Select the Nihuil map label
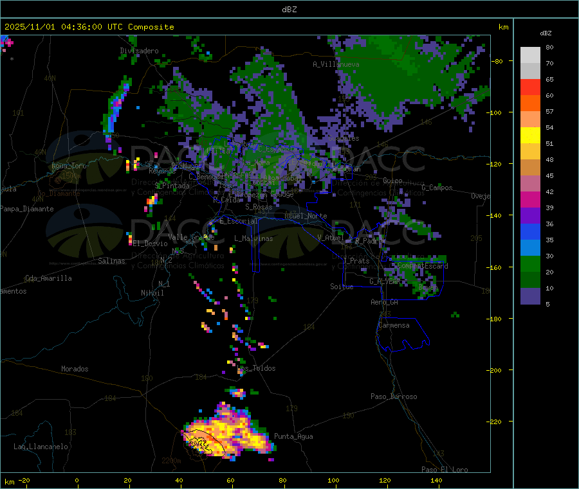Screen dimensions: 579x489 point(152,293)
